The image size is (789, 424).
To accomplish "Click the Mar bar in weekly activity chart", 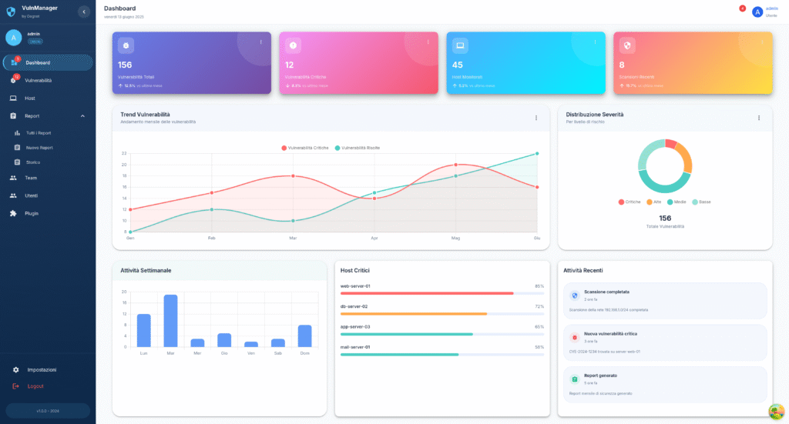I will pos(170,321).
